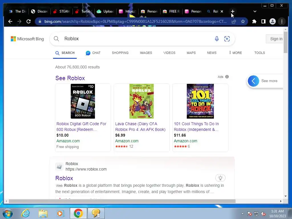Open the NEWS search category
This screenshot has width=292, height=219.
point(212,53)
